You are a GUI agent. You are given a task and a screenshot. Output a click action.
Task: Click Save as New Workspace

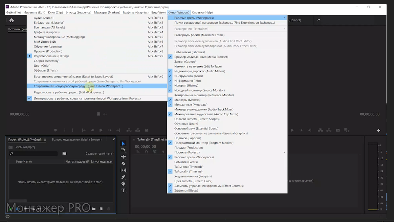click(97, 86)
